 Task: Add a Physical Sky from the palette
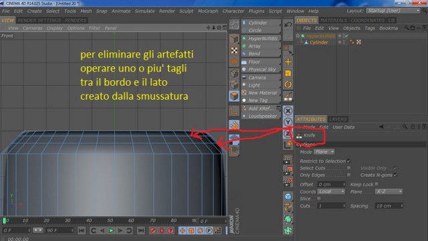click(x=261, y=70)
